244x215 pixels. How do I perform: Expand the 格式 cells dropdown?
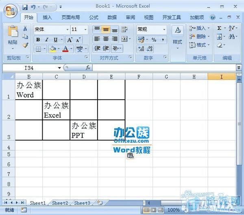[209, 45]
